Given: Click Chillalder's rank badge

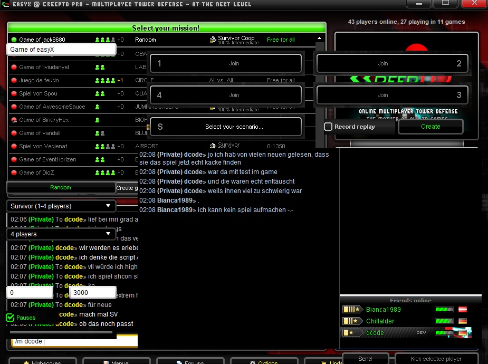Looking at the screenshot, I should pyautogui.click(x=352, y=321).
